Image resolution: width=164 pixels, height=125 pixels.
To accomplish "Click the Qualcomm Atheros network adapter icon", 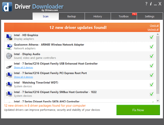I will click(x=9, y=47).
